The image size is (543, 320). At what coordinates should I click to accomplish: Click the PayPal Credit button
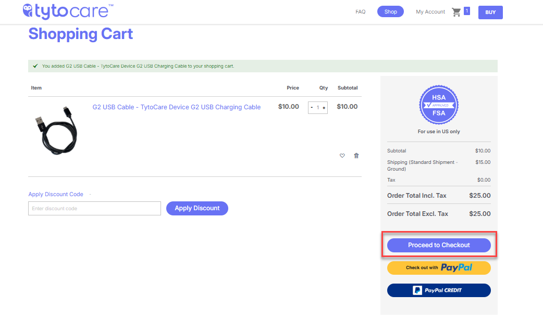439,290
